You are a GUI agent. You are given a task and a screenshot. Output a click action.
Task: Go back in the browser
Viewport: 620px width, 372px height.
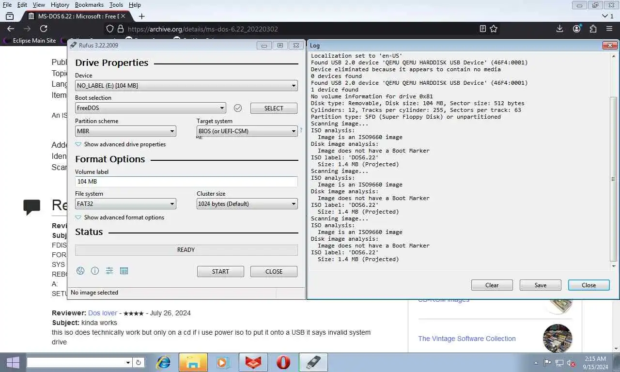tap(11, 29)
